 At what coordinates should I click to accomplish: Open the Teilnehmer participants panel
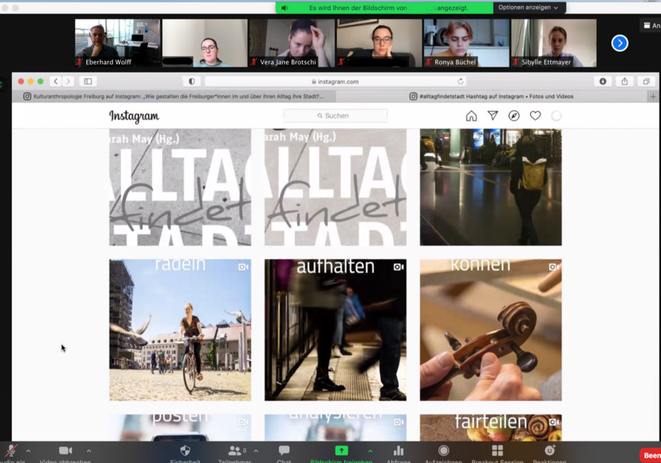tap(234, 453)
